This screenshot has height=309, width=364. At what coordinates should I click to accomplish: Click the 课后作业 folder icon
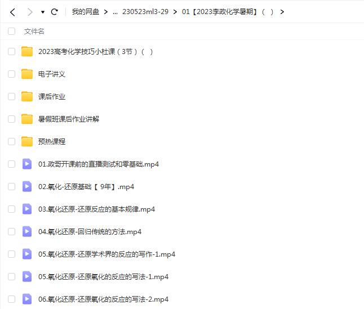[26, 97]
